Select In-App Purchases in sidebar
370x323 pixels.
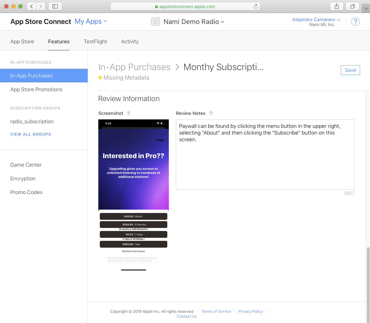pyautogui.click(x=44, y=76)
